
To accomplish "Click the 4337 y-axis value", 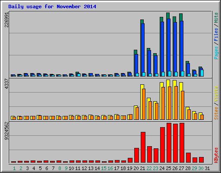I will [6, 83].
